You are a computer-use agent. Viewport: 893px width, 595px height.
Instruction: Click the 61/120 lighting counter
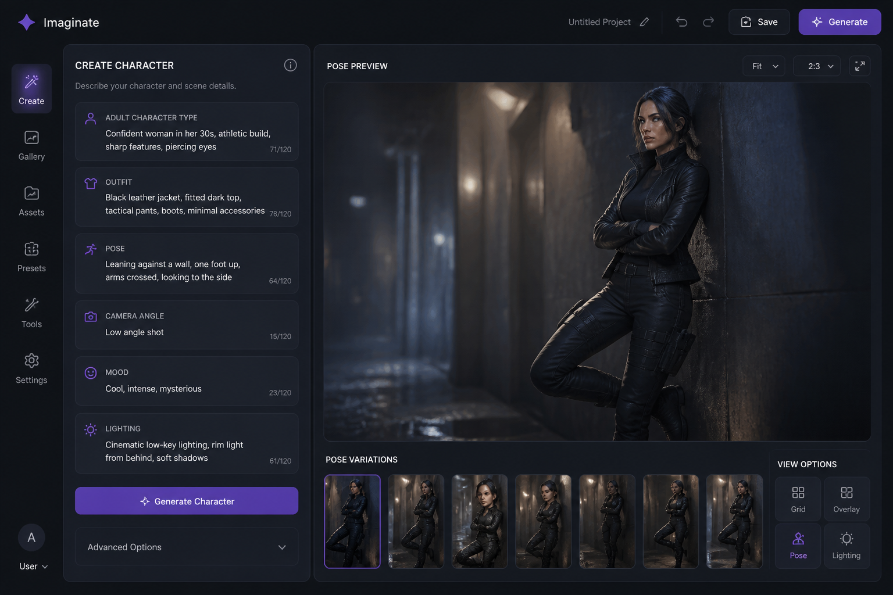coord(280,461)
